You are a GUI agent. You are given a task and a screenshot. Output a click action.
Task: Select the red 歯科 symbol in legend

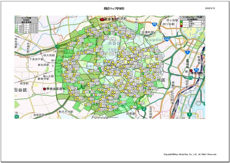coord(181,26)
